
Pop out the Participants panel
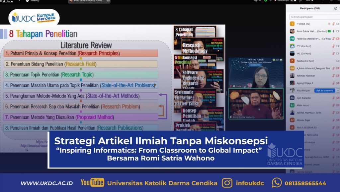[x=336, y=8]
